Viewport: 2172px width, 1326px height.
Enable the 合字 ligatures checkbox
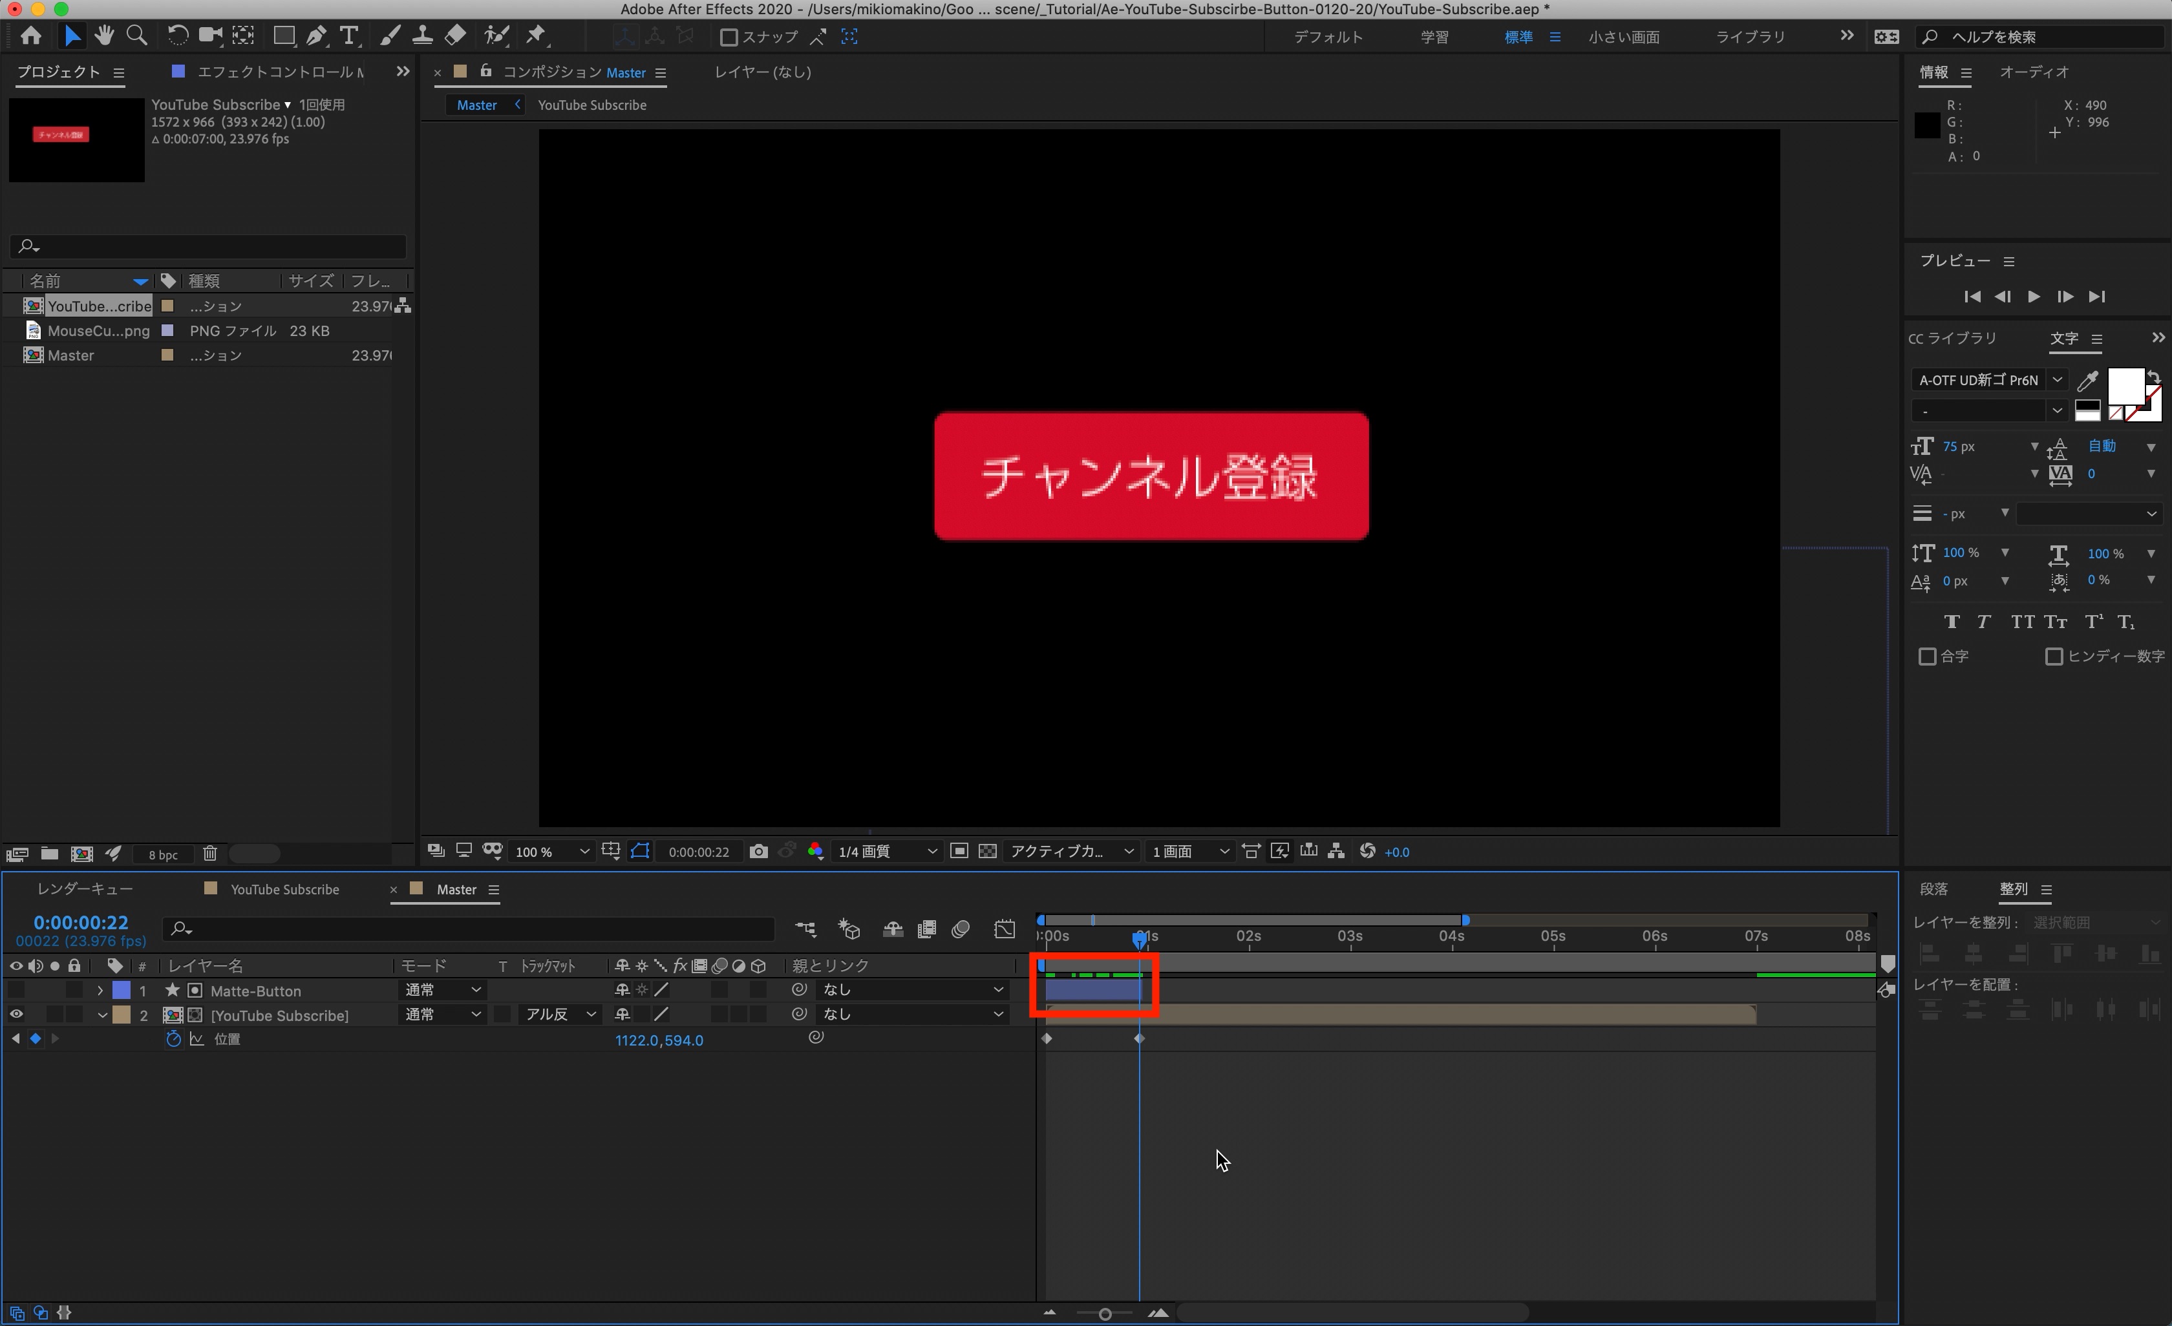pos(1927,657)
